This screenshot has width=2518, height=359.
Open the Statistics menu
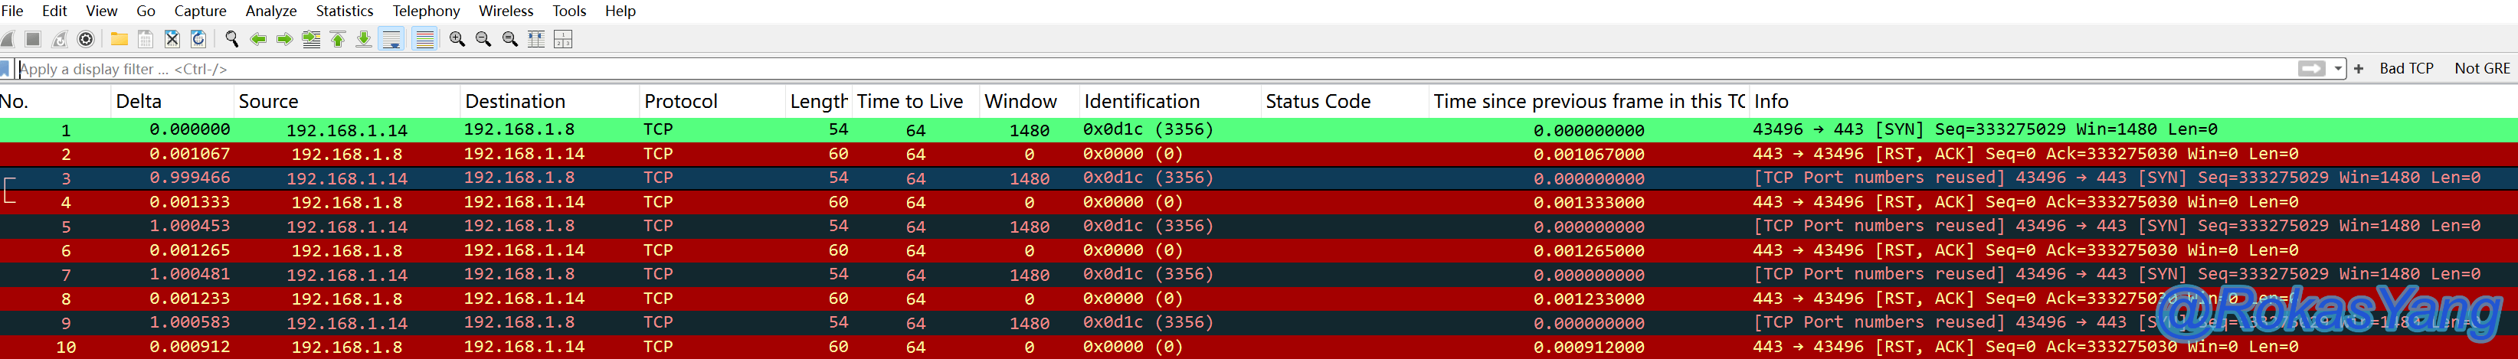click(x=344, y=11)
